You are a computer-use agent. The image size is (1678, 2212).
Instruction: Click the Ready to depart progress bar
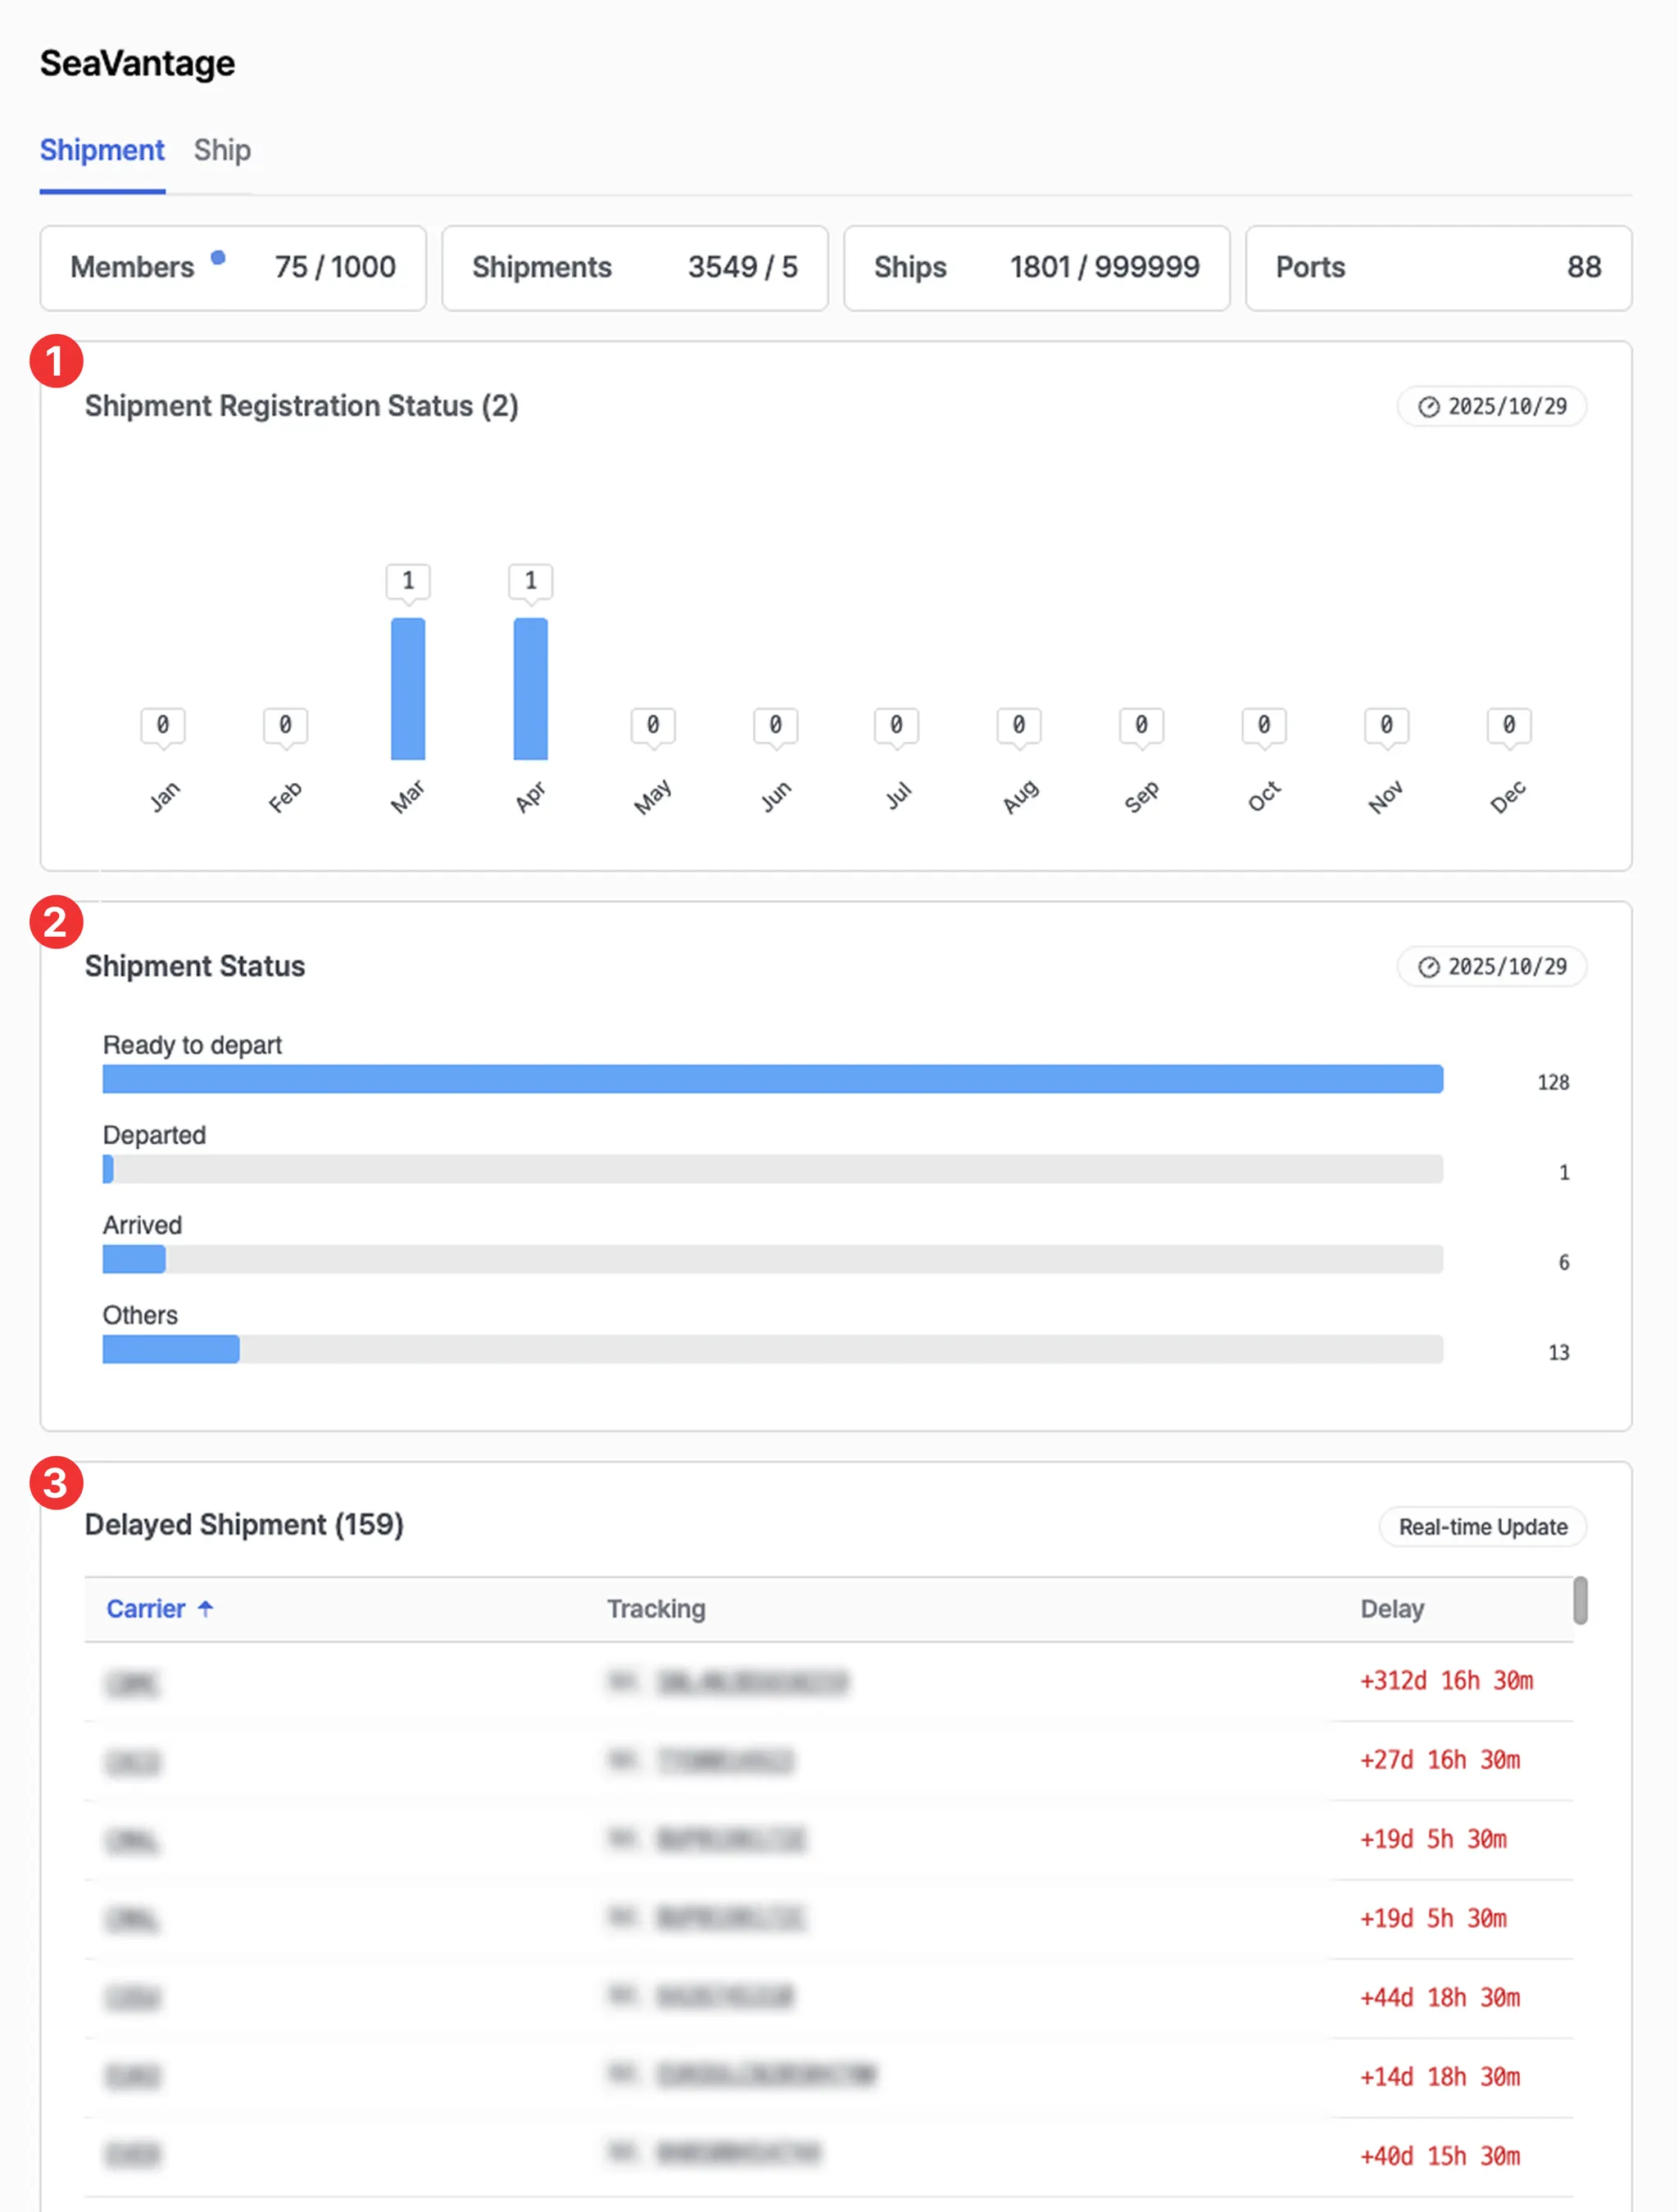[x=772, y=1078]
